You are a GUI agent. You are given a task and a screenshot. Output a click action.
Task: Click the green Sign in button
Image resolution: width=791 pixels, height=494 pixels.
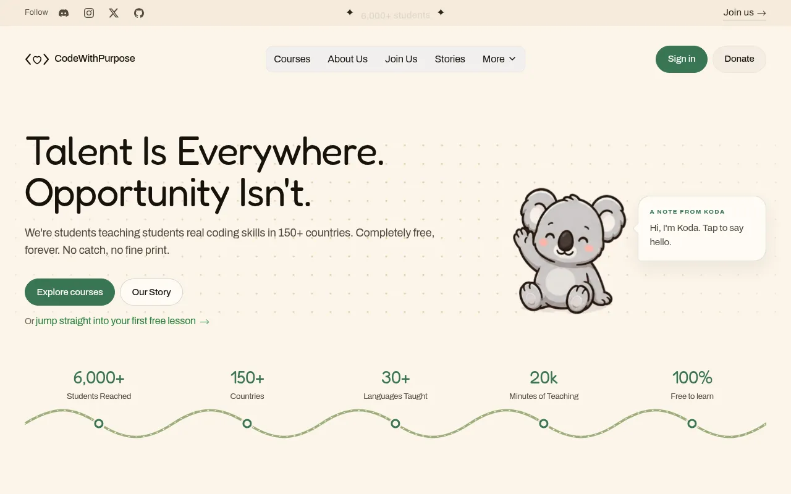pos(682,59)
